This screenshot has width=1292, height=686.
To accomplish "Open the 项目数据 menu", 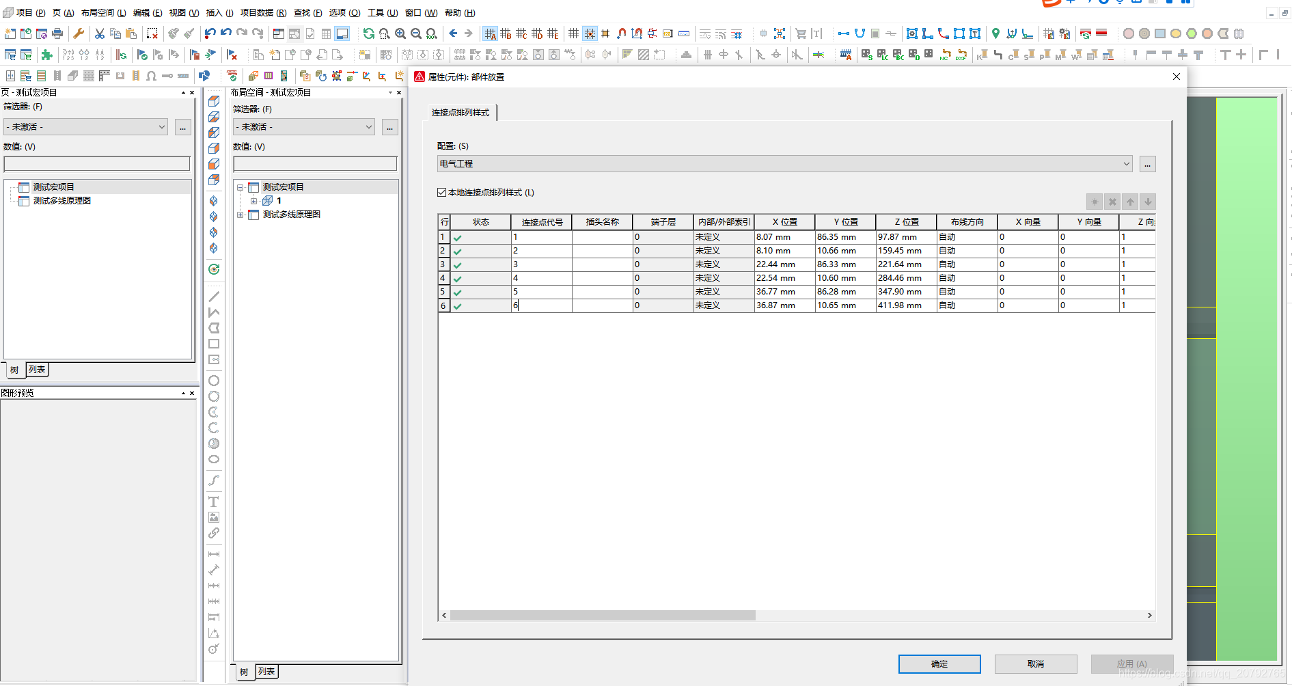I will [x=263, y=13].
